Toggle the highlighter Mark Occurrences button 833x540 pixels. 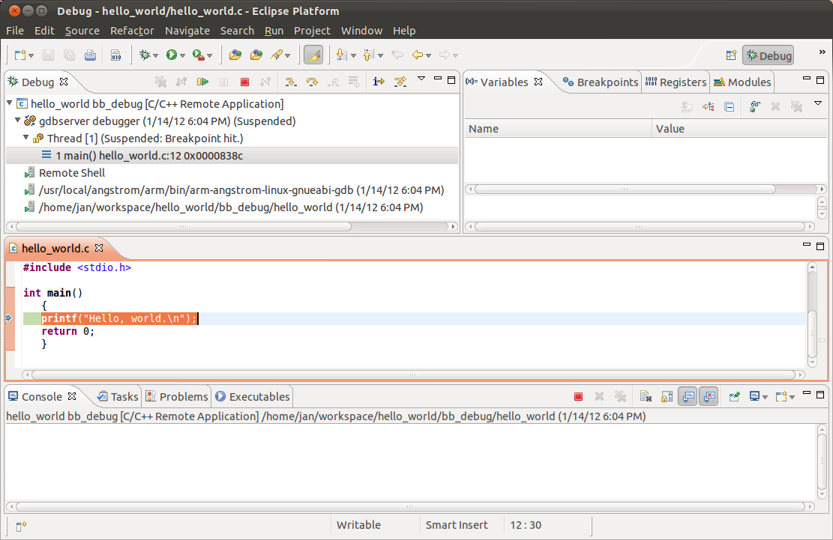point(313,55)
